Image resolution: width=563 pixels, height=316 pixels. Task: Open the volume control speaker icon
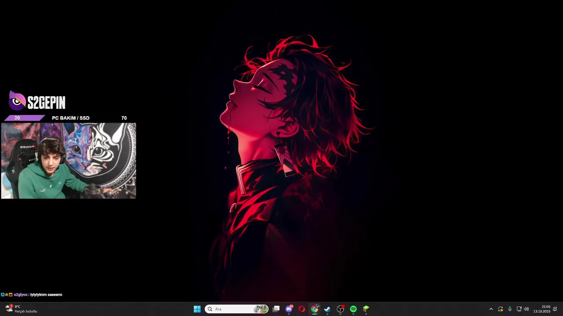coord(526,309)
